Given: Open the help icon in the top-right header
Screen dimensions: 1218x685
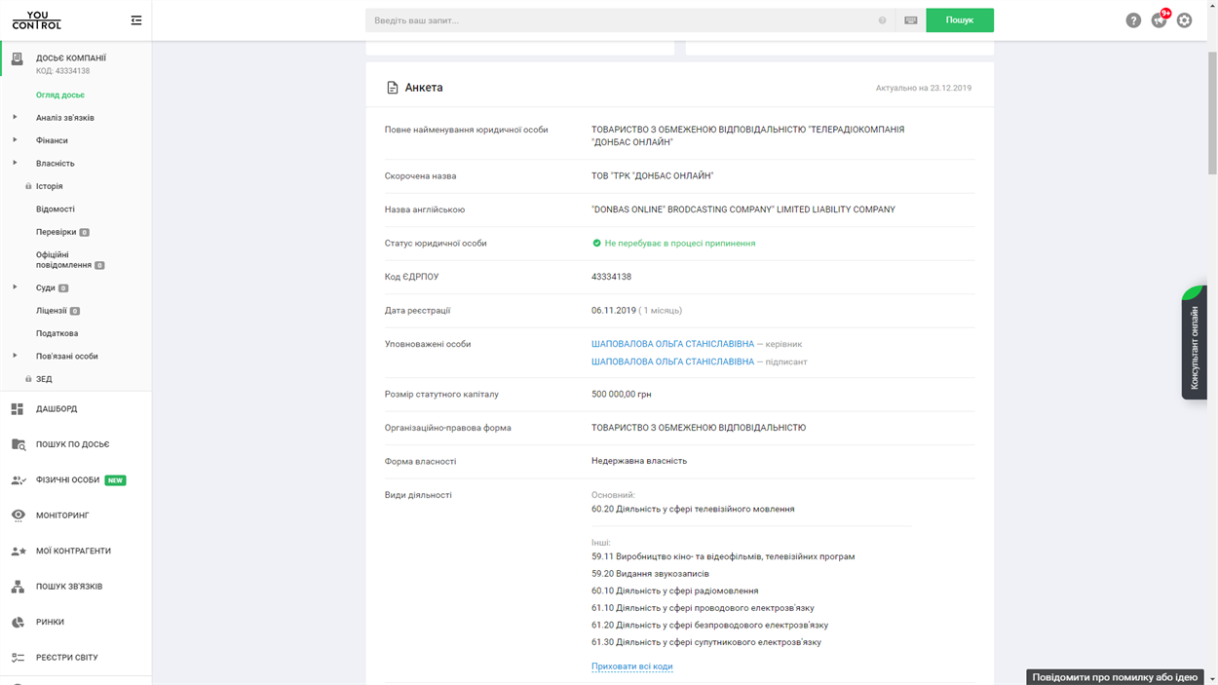Looking at the screenshot, I should (x=1133, y=20).
